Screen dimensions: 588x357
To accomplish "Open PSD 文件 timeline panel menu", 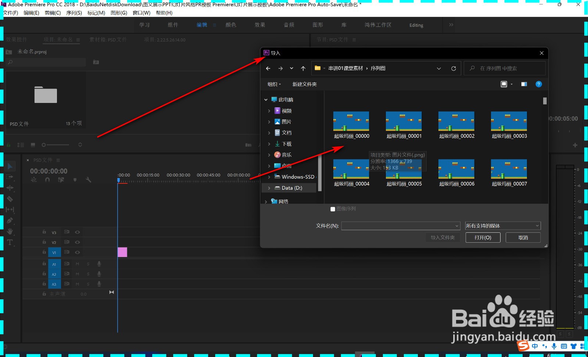I will tap(58, 160).
